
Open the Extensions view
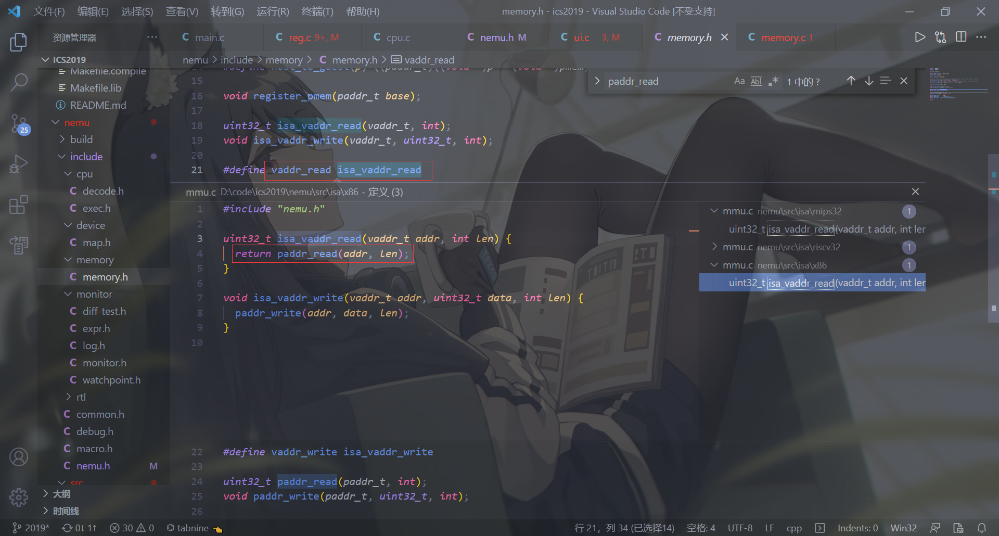click(19, 205)
